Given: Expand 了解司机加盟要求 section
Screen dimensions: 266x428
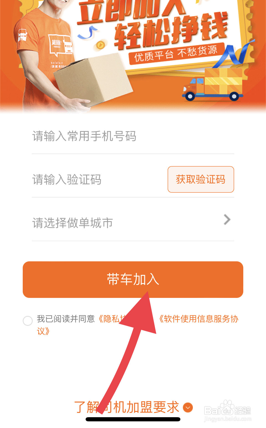Looking at the screenshot, I should click(133, 407).
